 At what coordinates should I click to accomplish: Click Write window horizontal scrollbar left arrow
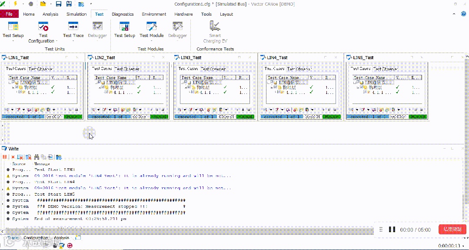click(x=3, y=230)
